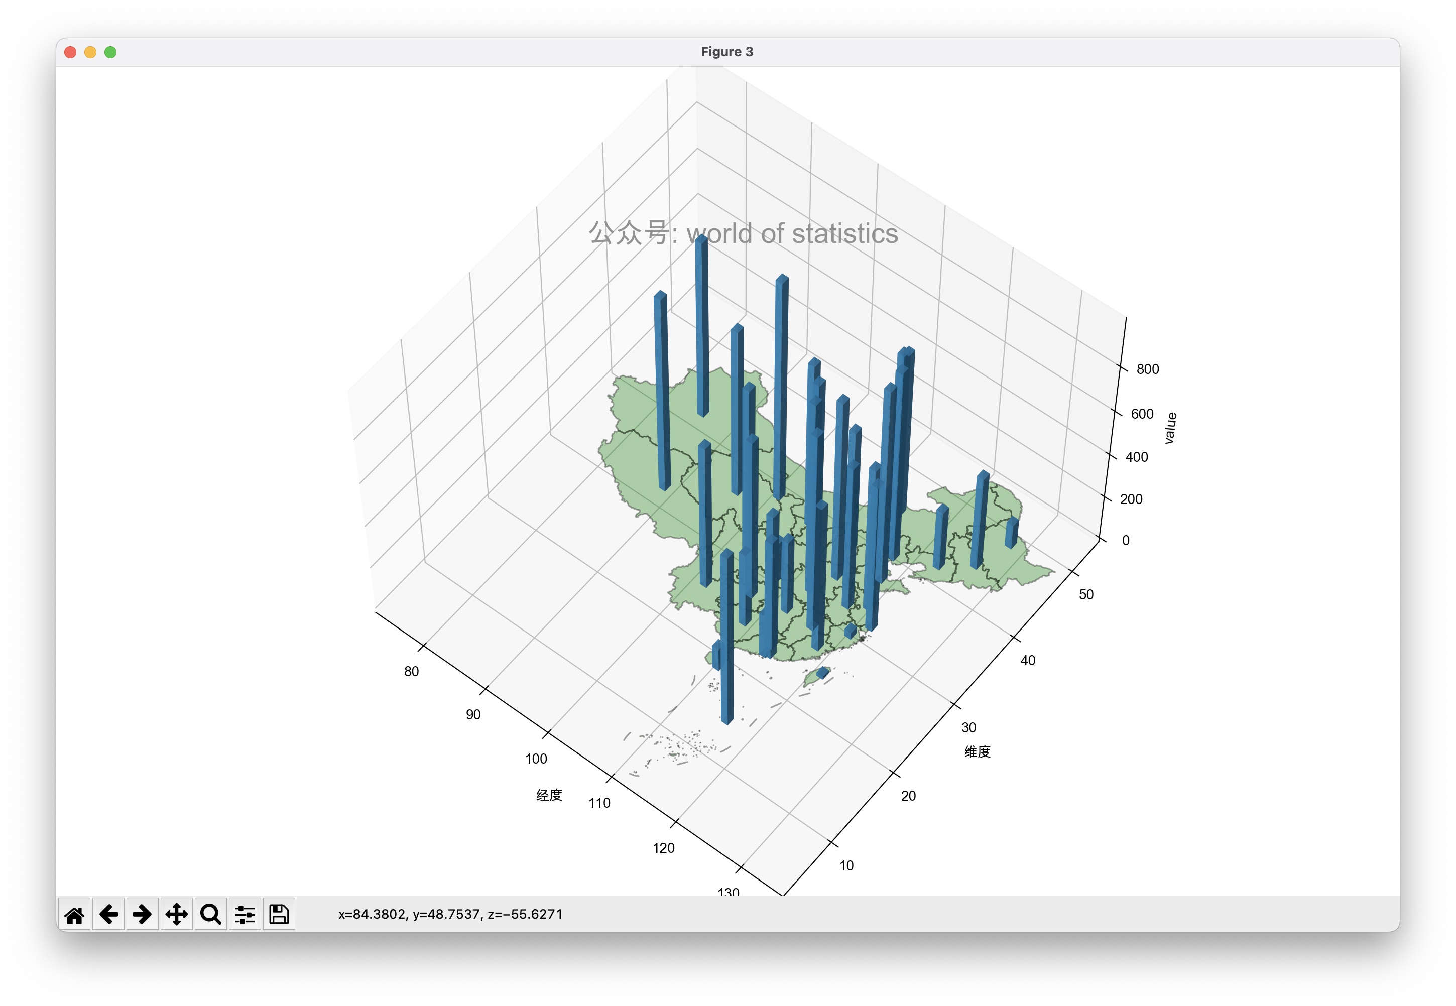Go forward to the next view
This screenshot has height=1006, width=1456.
[x=143, y=914]
